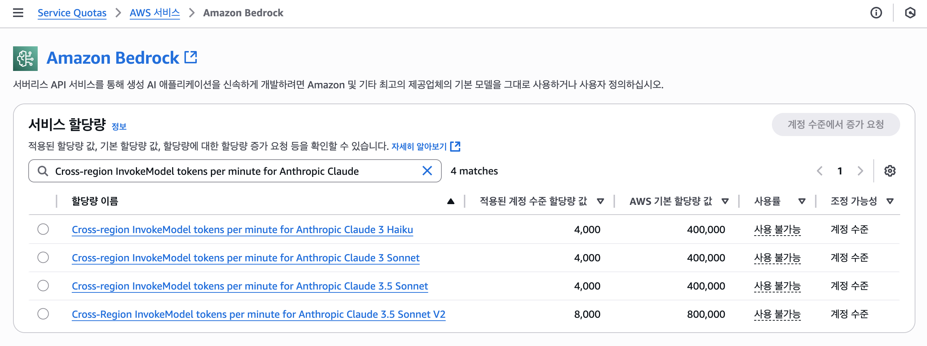Sort by 적용된 계정 수준 할당량 값 arrow
This screenshot has height=346, width=927.
click(600, 201)
